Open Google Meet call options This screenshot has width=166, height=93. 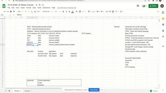(x=144, y=6)
